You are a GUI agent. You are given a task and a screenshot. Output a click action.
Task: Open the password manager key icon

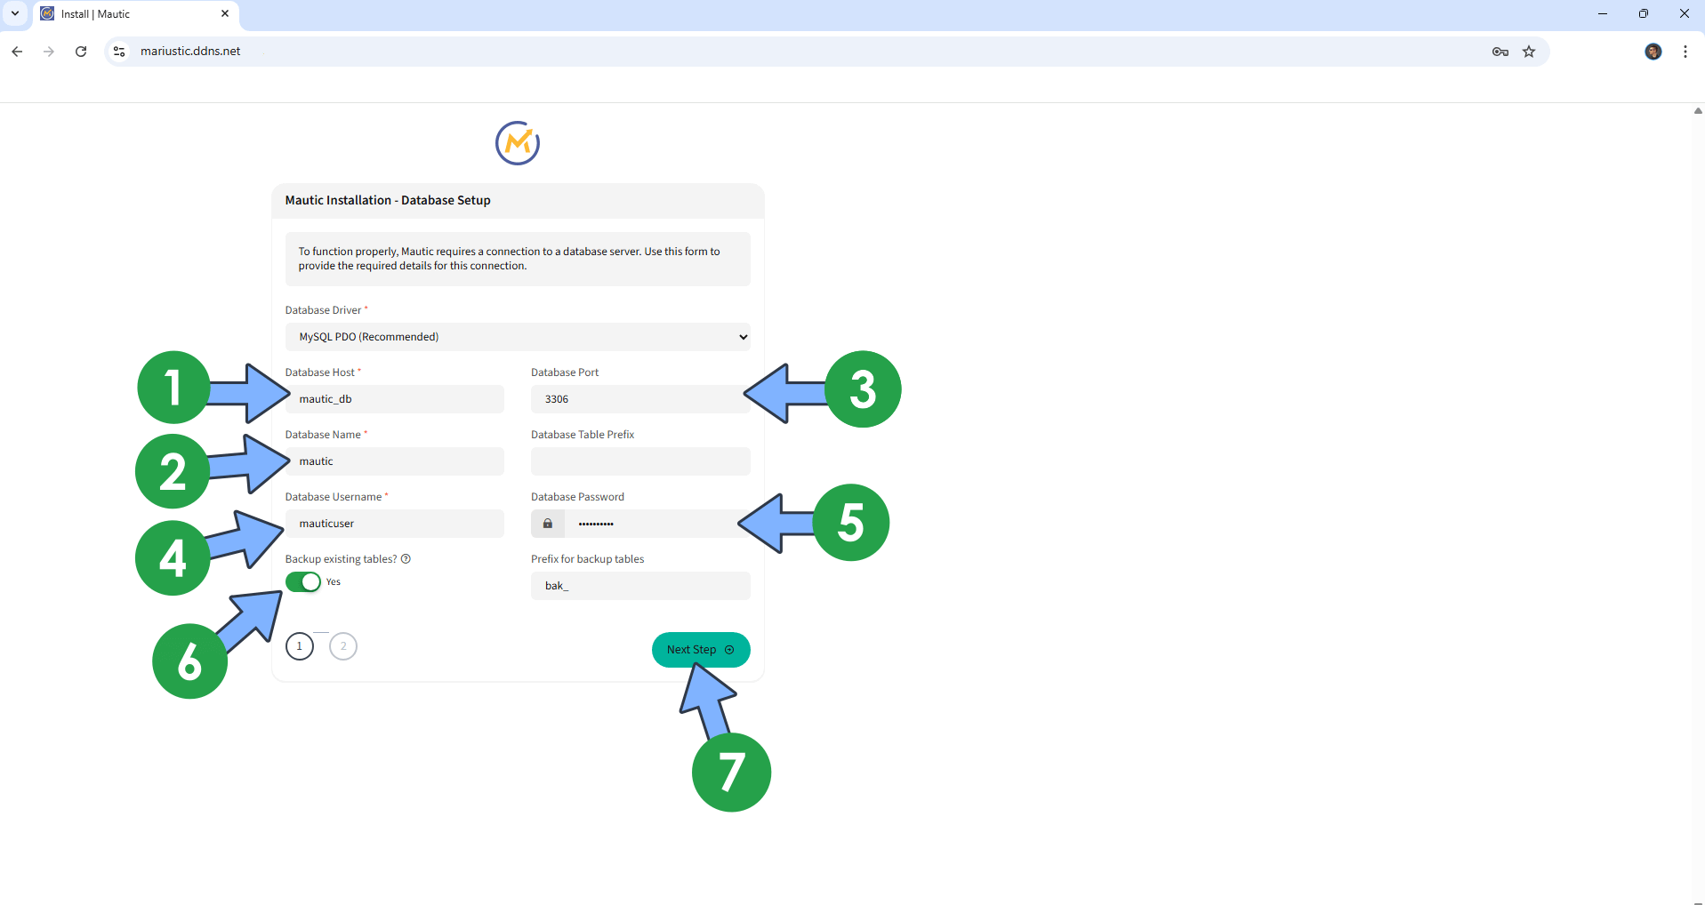coord(1500,52)
